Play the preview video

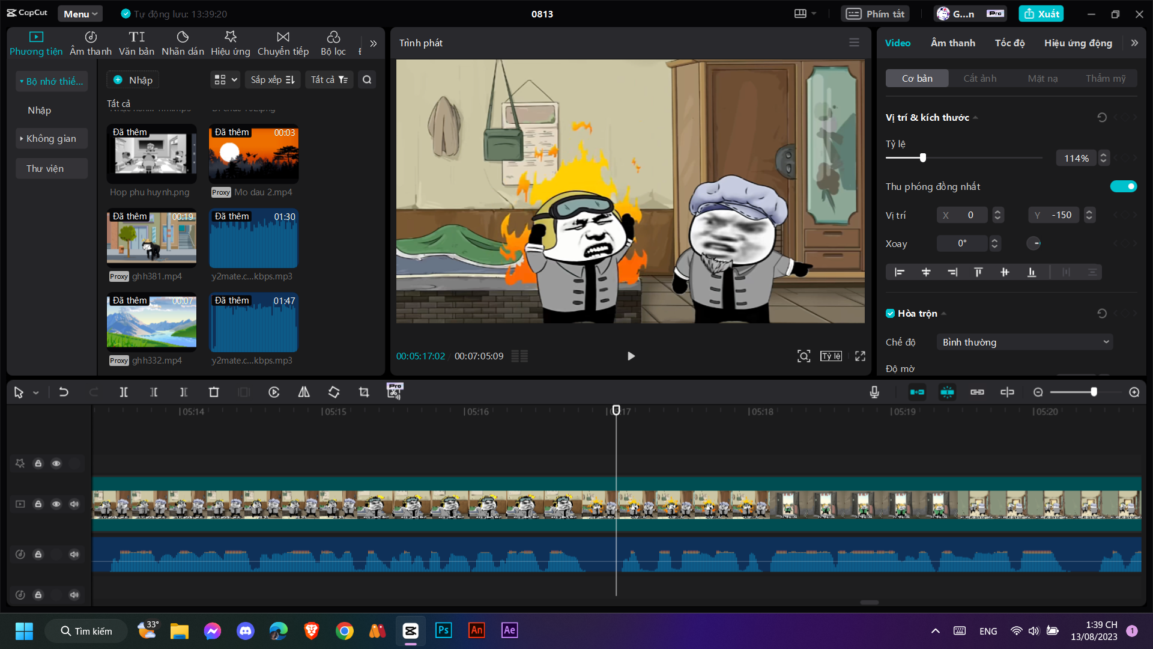[631, 356]
